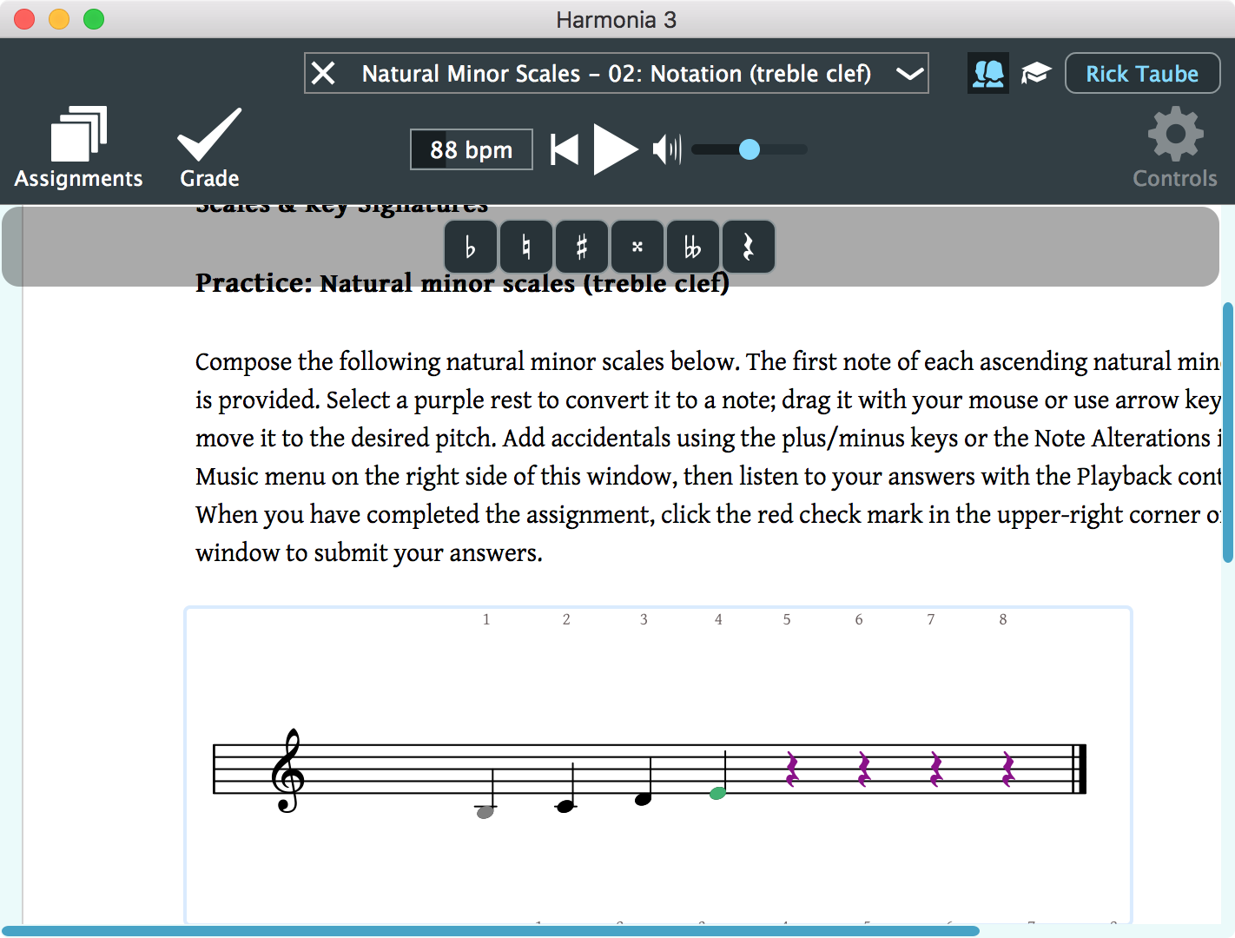Apply a flat accidental
The image size is (1235, 938).
pos(471,248)
